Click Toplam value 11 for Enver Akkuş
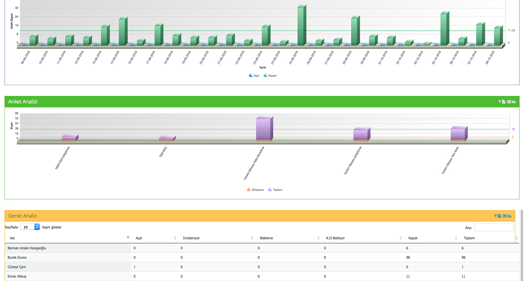 (464, 276)
